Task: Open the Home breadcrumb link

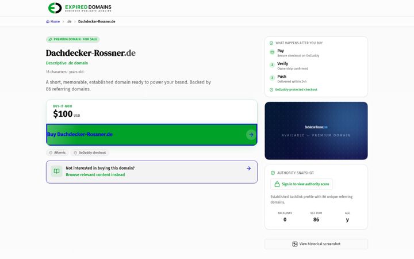Action: (53, 22)
